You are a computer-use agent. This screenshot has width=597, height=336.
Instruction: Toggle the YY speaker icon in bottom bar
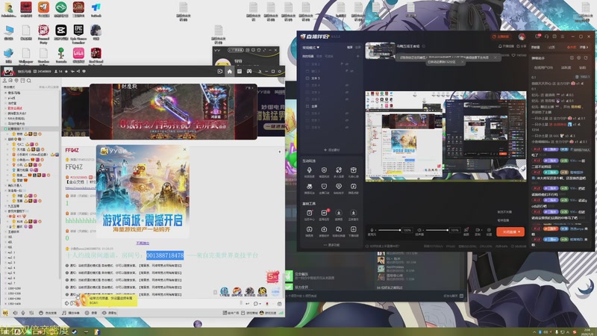pos(15,313)
